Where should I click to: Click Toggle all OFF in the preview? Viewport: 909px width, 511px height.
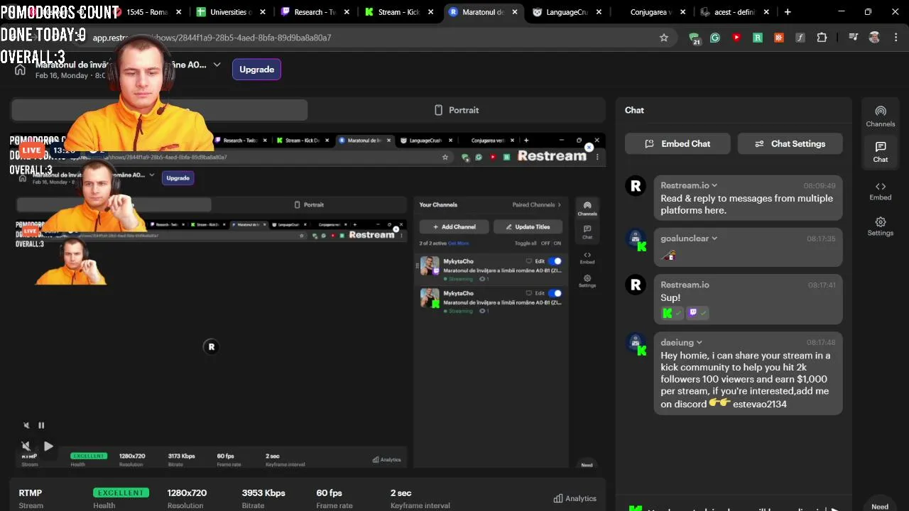point(545,243)
